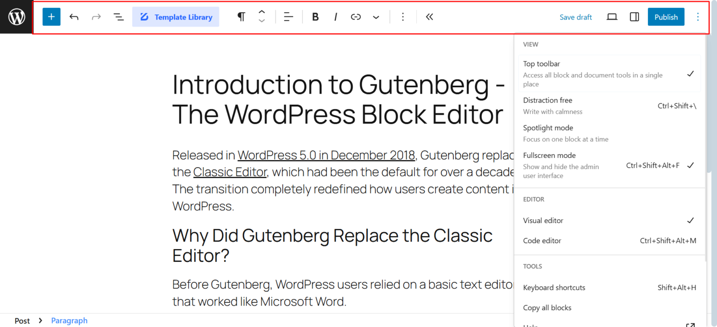The width and height of the screenshot is (717, 327).
Task: Toggle bold formatting
Action: point(315,16)
